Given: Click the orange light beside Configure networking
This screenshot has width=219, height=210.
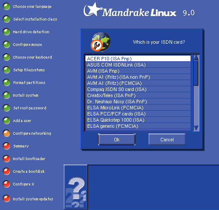Looking at the screenshot, I should coord(7,133).
